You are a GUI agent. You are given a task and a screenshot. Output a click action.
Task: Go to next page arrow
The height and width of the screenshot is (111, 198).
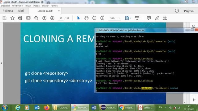pyautogui.click(x=52, y=18)
